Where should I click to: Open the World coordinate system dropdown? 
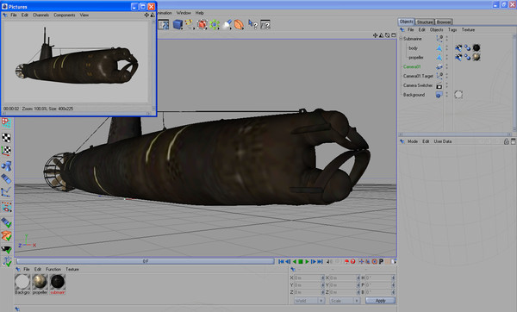(x=309, y=301)
